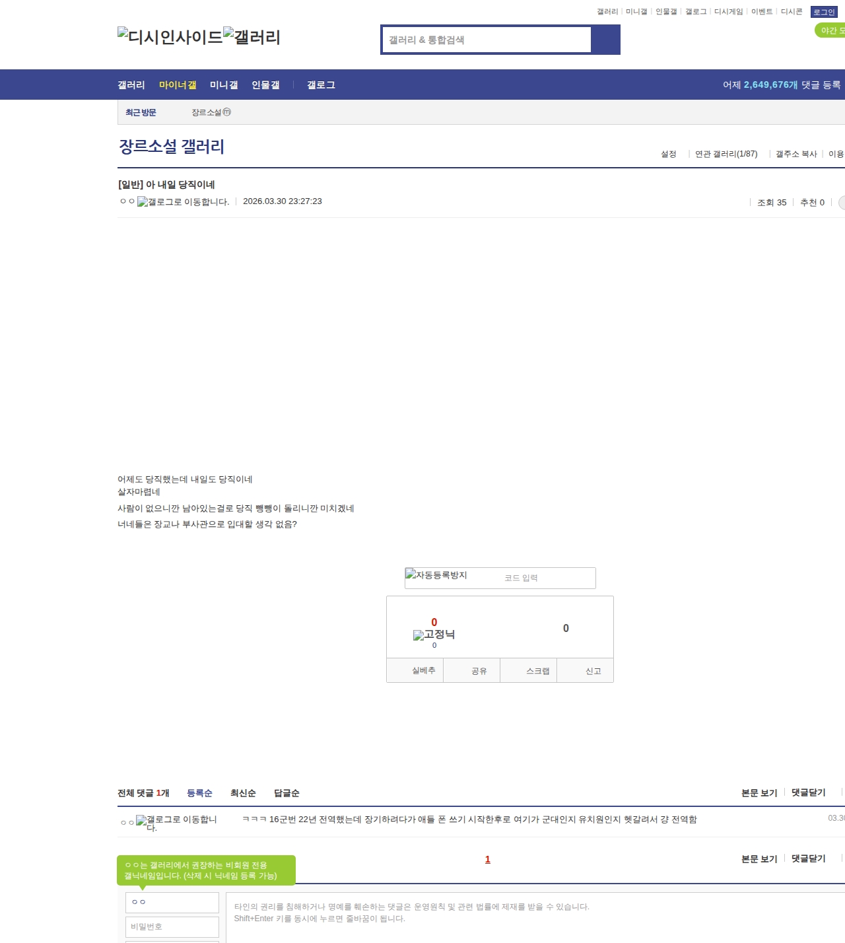Open the 마이너갤 navigation tab

point(178,85)
